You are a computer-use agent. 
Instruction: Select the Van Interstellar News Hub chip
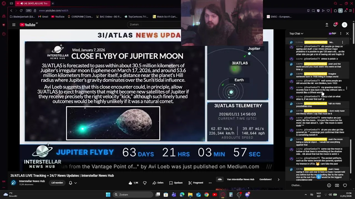240,179
